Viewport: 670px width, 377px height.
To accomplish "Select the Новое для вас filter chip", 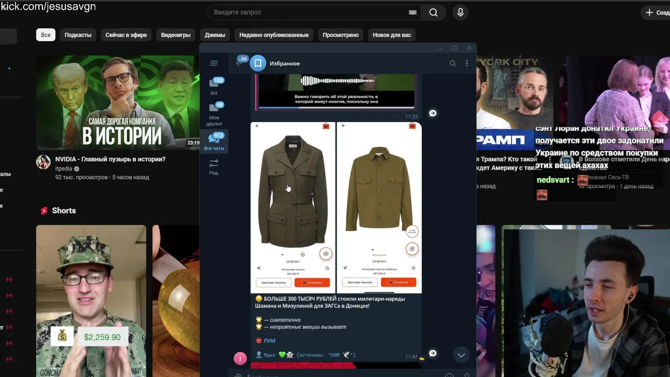I will click(x=392, y=35).
